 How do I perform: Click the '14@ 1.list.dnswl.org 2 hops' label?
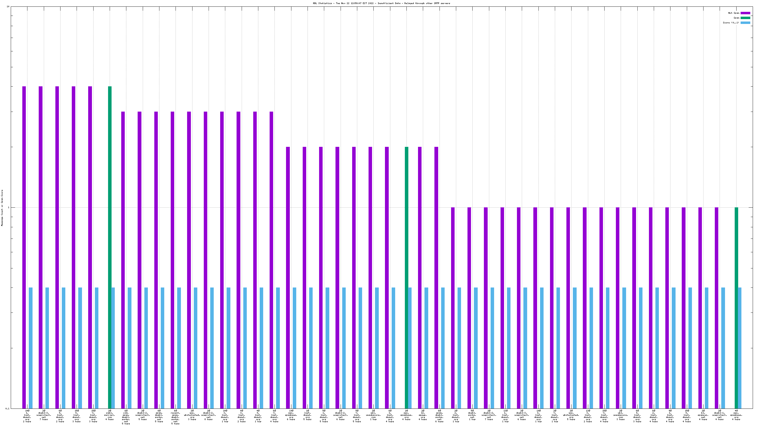point(27,416)
